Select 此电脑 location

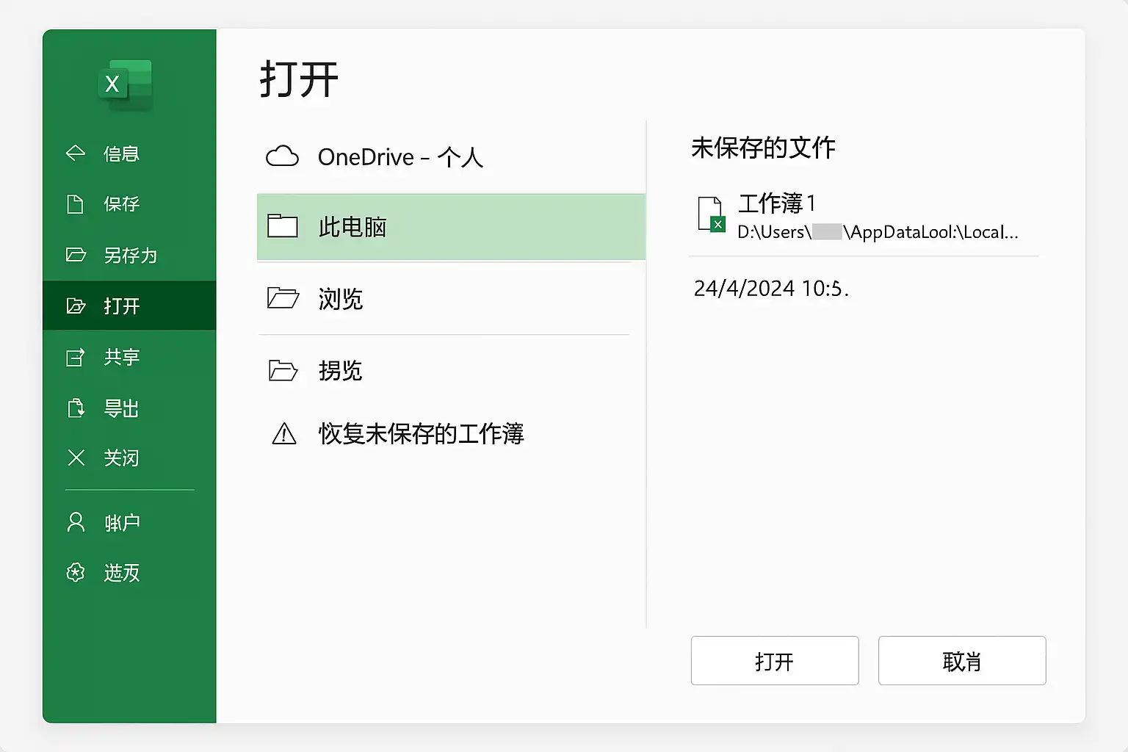(x=451, y=227)
